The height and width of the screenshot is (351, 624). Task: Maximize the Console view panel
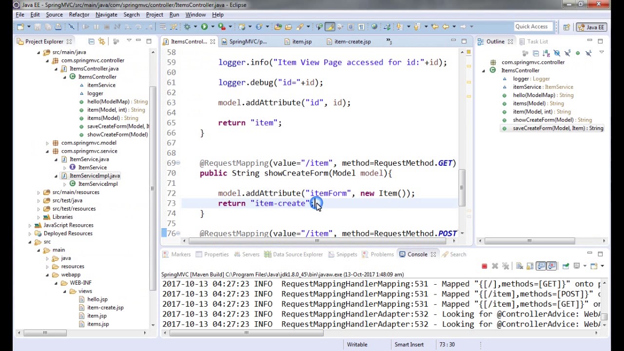tap(600, 253)
